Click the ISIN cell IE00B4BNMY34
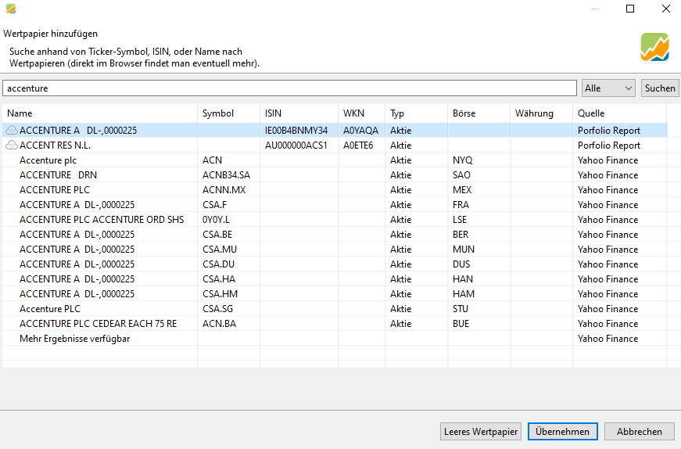681x449 pixels. coord(296,131)
